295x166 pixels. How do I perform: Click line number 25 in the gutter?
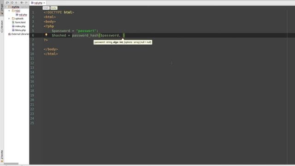point(32,123)
